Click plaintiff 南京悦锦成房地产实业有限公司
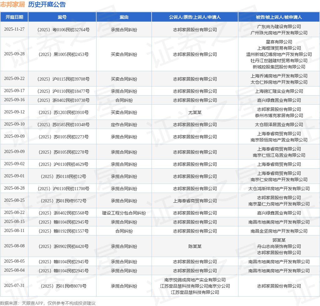 tap(195, 280)
